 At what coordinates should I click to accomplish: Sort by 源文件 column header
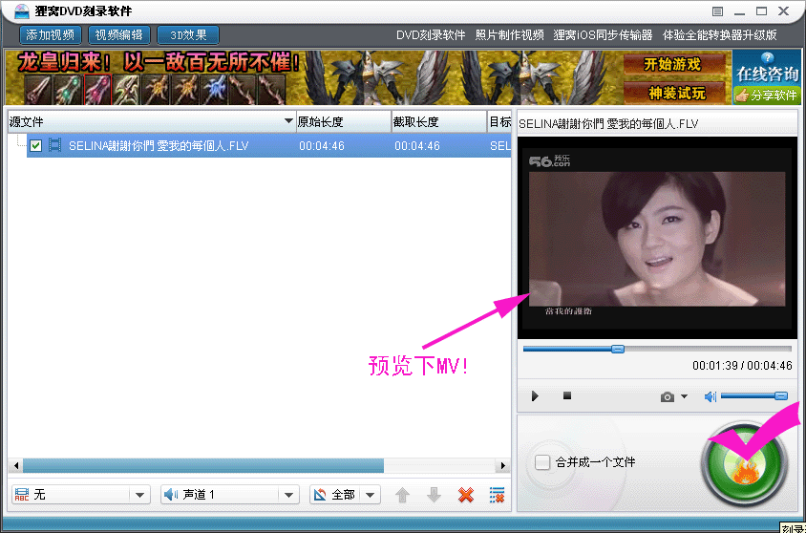pos(152,122)
